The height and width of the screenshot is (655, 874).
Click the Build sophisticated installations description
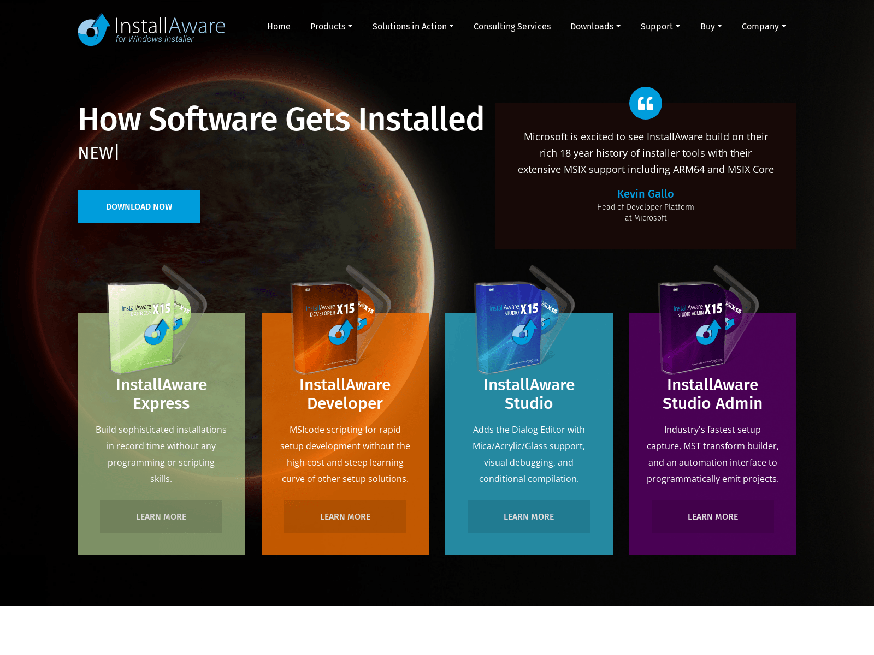coord(161,454)
